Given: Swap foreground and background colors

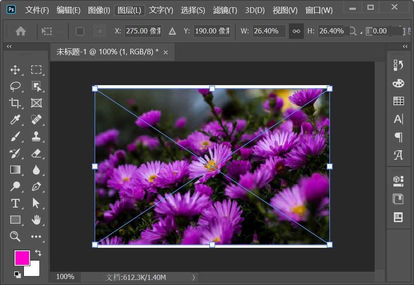Looking at the screenshot, I should (38, 253).
